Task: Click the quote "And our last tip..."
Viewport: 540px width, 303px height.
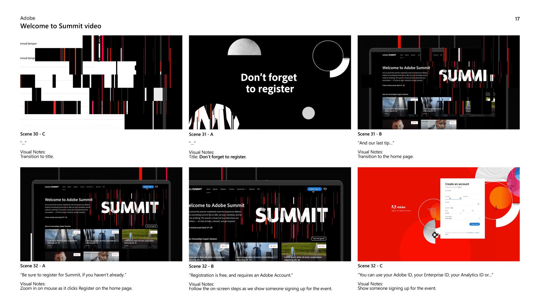Action: (x=376, y=143)
